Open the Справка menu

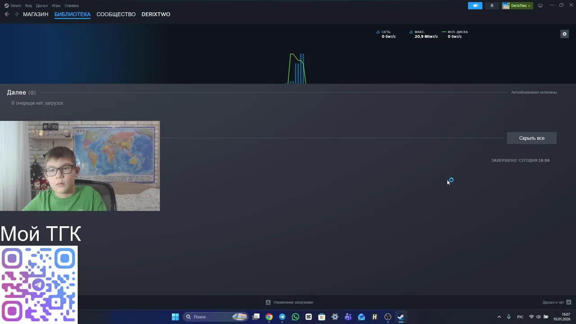(x=72, y=6)
